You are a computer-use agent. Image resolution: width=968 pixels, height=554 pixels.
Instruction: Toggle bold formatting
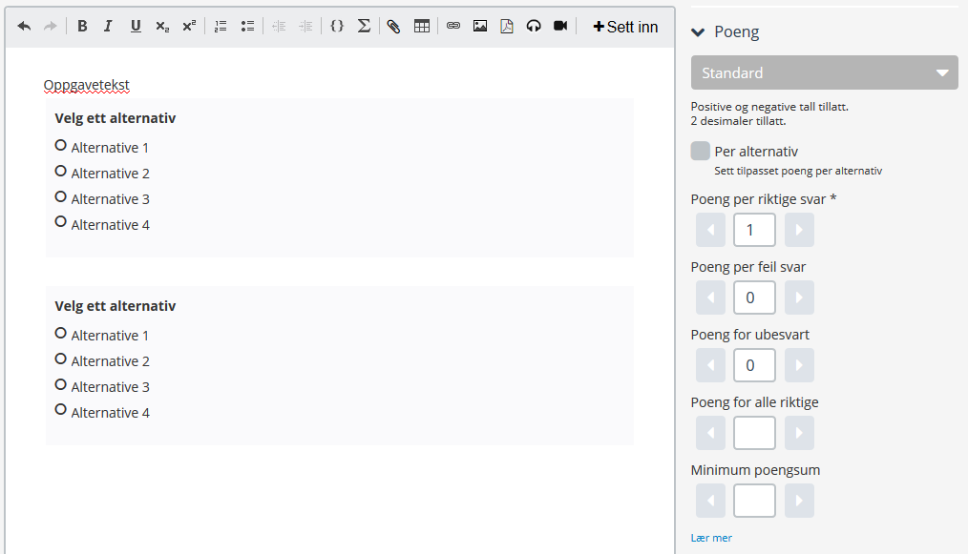click(82, 27)
